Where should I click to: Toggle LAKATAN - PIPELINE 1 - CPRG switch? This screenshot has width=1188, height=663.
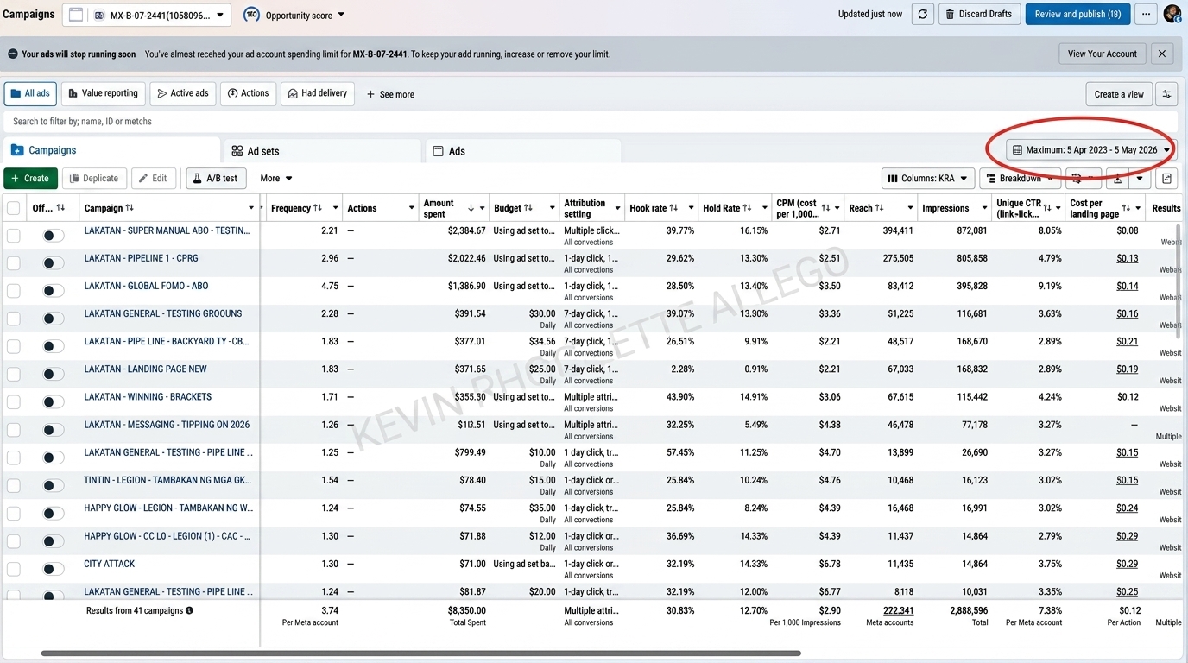pos(54,263)
